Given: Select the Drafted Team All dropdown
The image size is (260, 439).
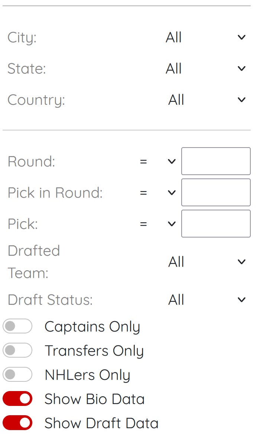Looking at the screenshot, I should click(207, 262).
